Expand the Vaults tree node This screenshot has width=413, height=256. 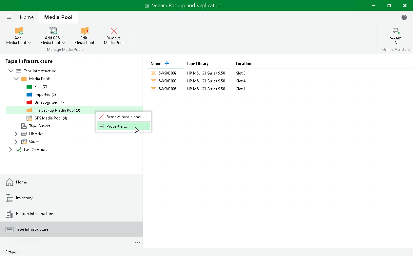[16, 142]
